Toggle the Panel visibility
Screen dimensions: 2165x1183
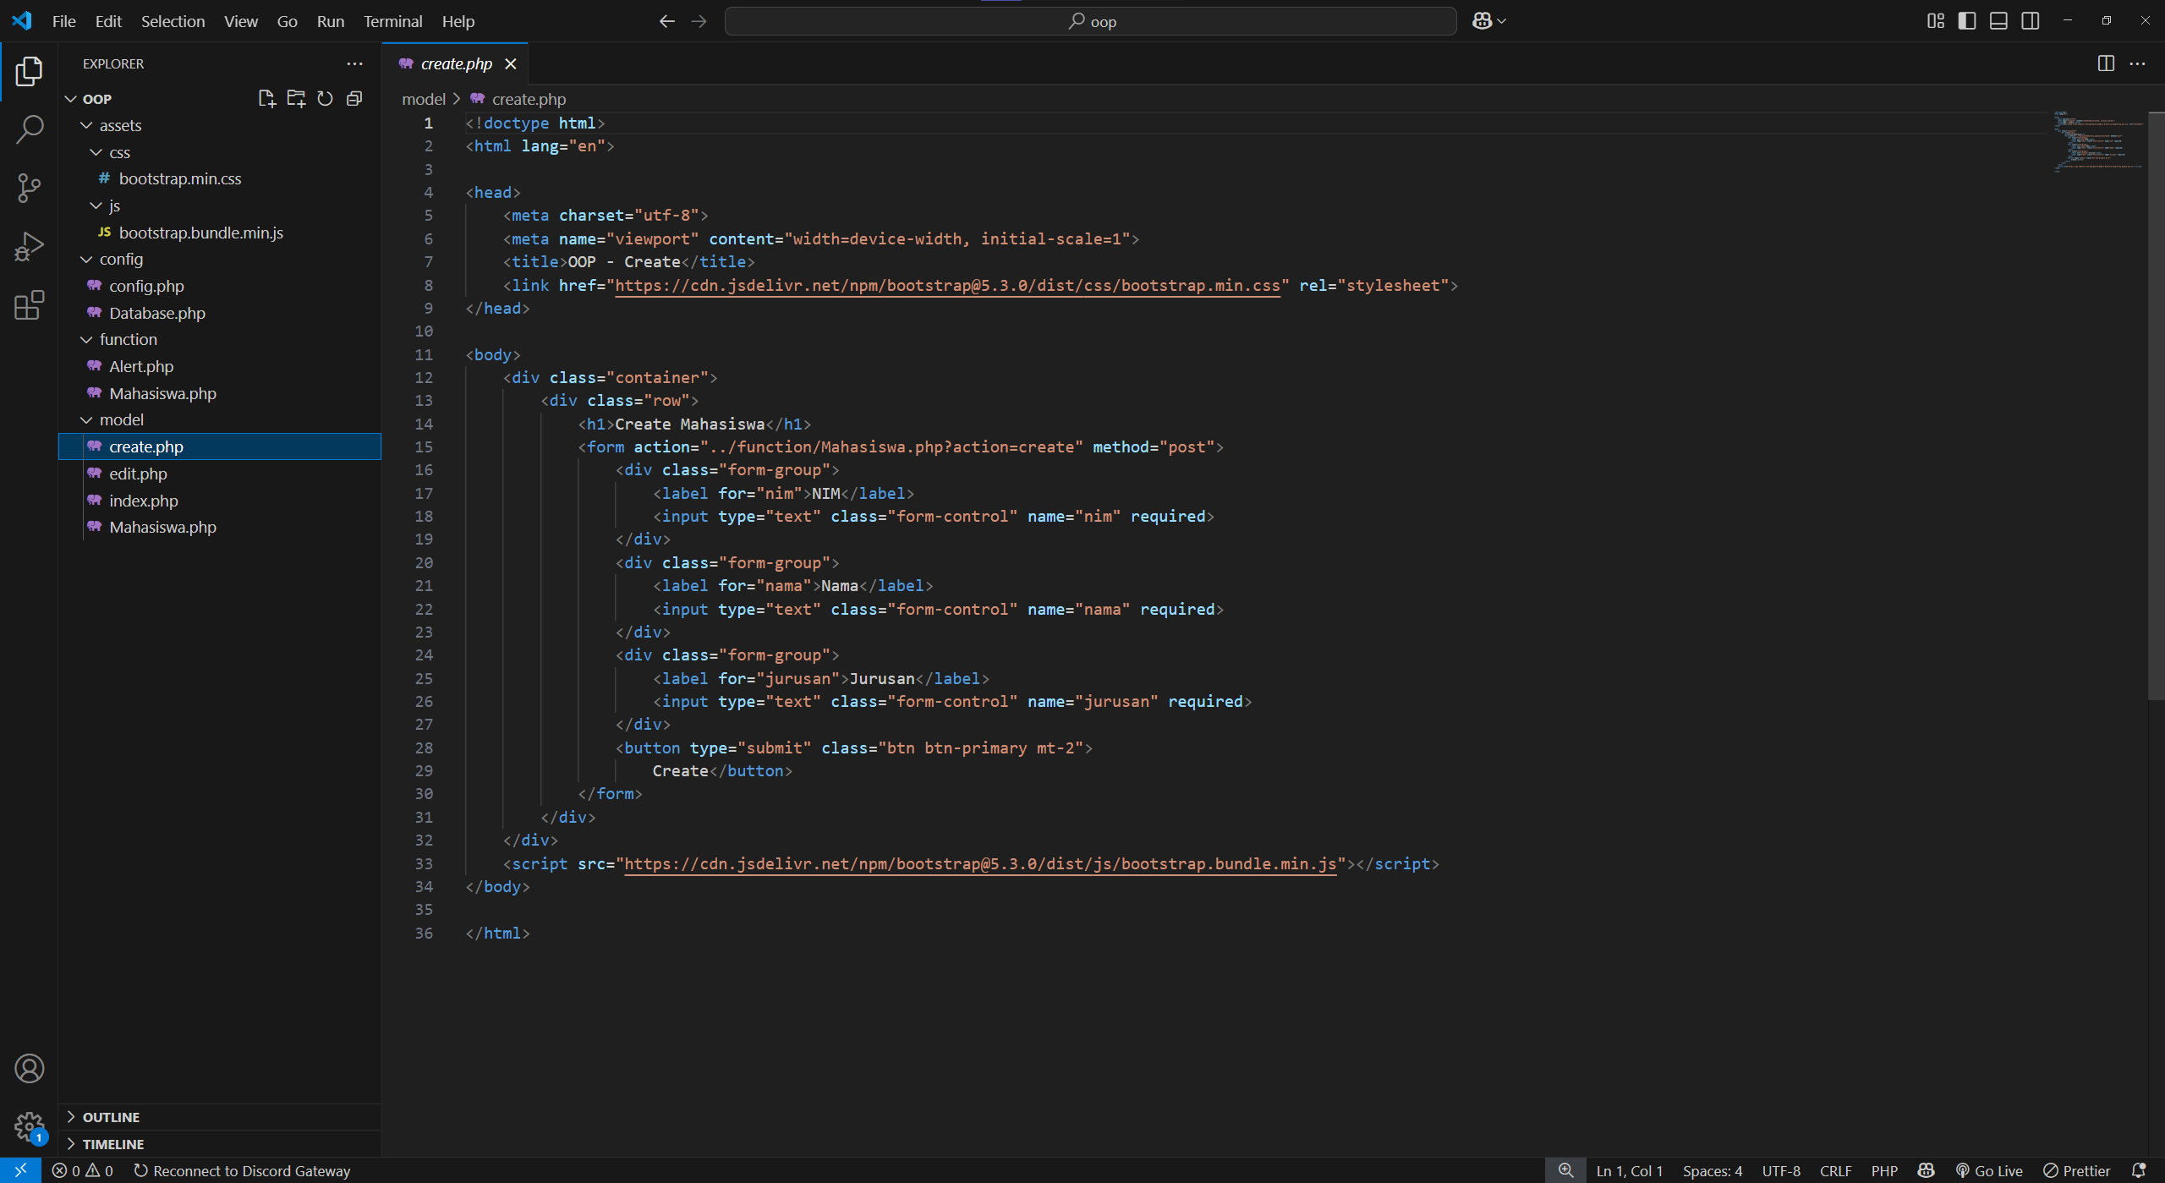pyautogui.click(x=1998, y=20)
